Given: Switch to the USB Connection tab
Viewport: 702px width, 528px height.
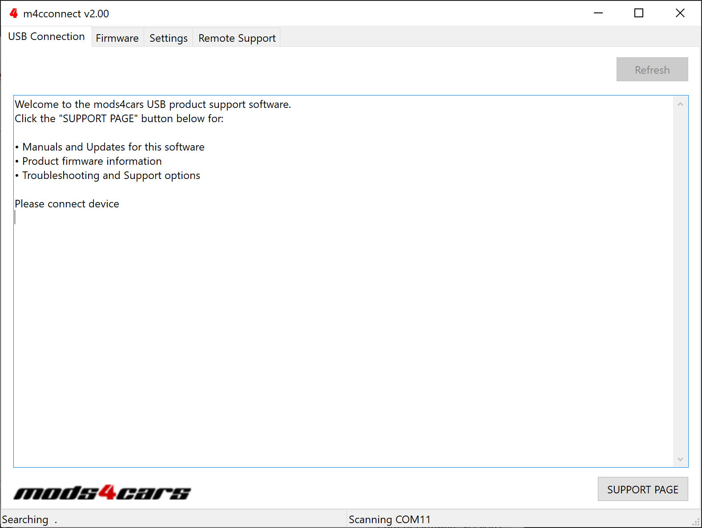Looking at the screenshot, I should click(x=46, y=36).
